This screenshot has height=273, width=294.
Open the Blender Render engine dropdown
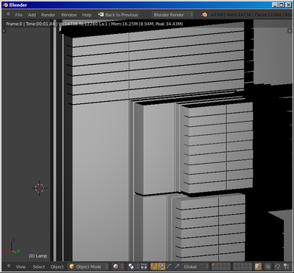[172, 15]
